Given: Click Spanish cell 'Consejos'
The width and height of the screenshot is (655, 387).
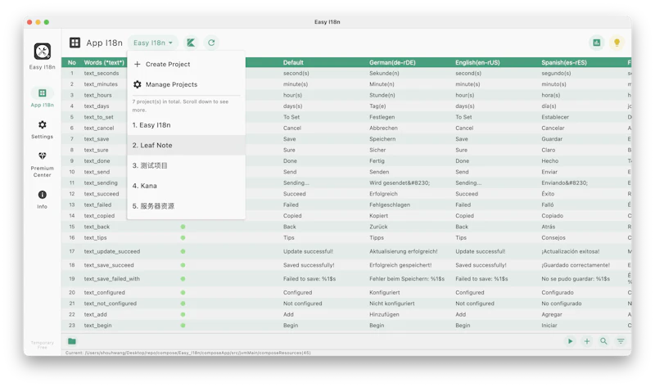Looking at the screenshot, I should coord(553,237).
